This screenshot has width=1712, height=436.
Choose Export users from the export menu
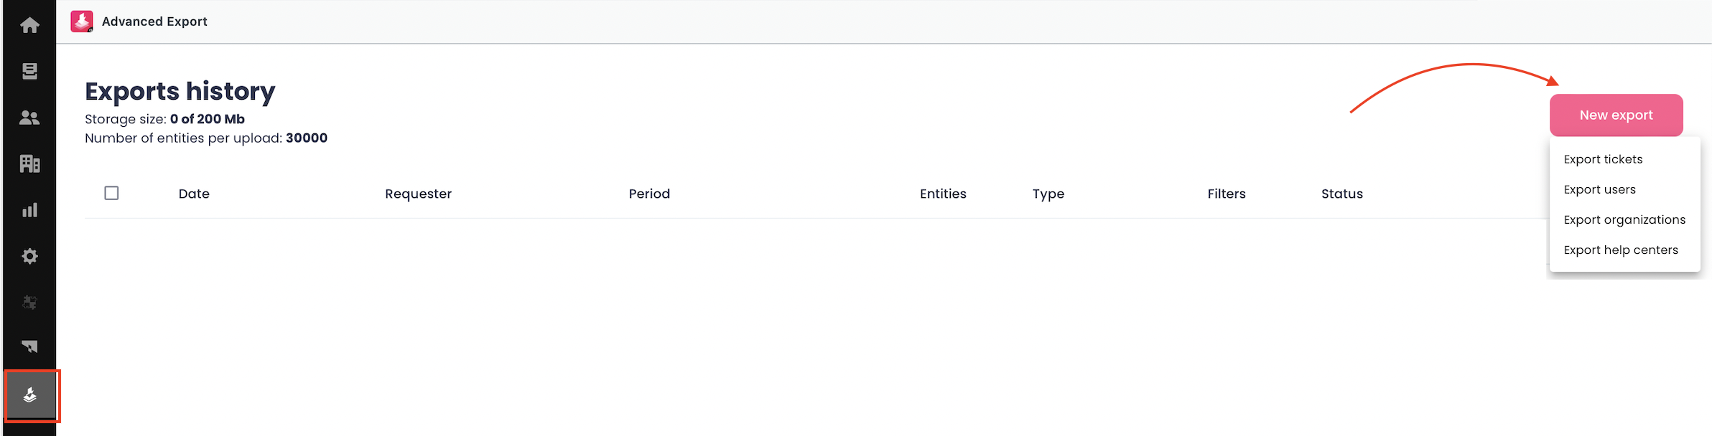coord(1600,189)
